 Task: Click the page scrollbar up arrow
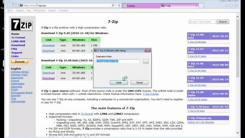point(237,17)
